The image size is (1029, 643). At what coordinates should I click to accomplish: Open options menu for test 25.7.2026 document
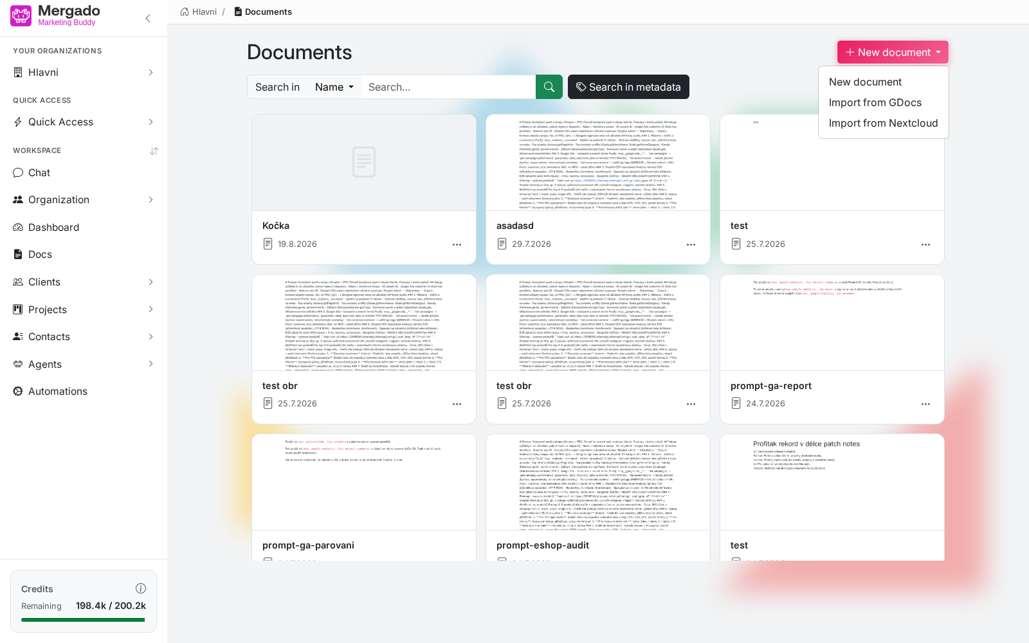925,245
